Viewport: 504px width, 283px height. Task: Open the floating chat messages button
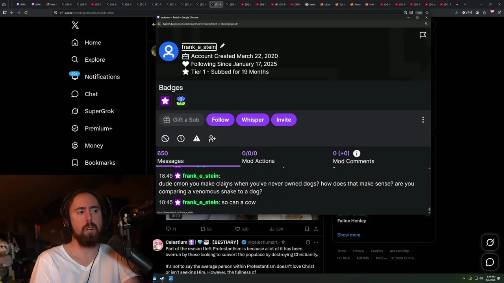490,262
